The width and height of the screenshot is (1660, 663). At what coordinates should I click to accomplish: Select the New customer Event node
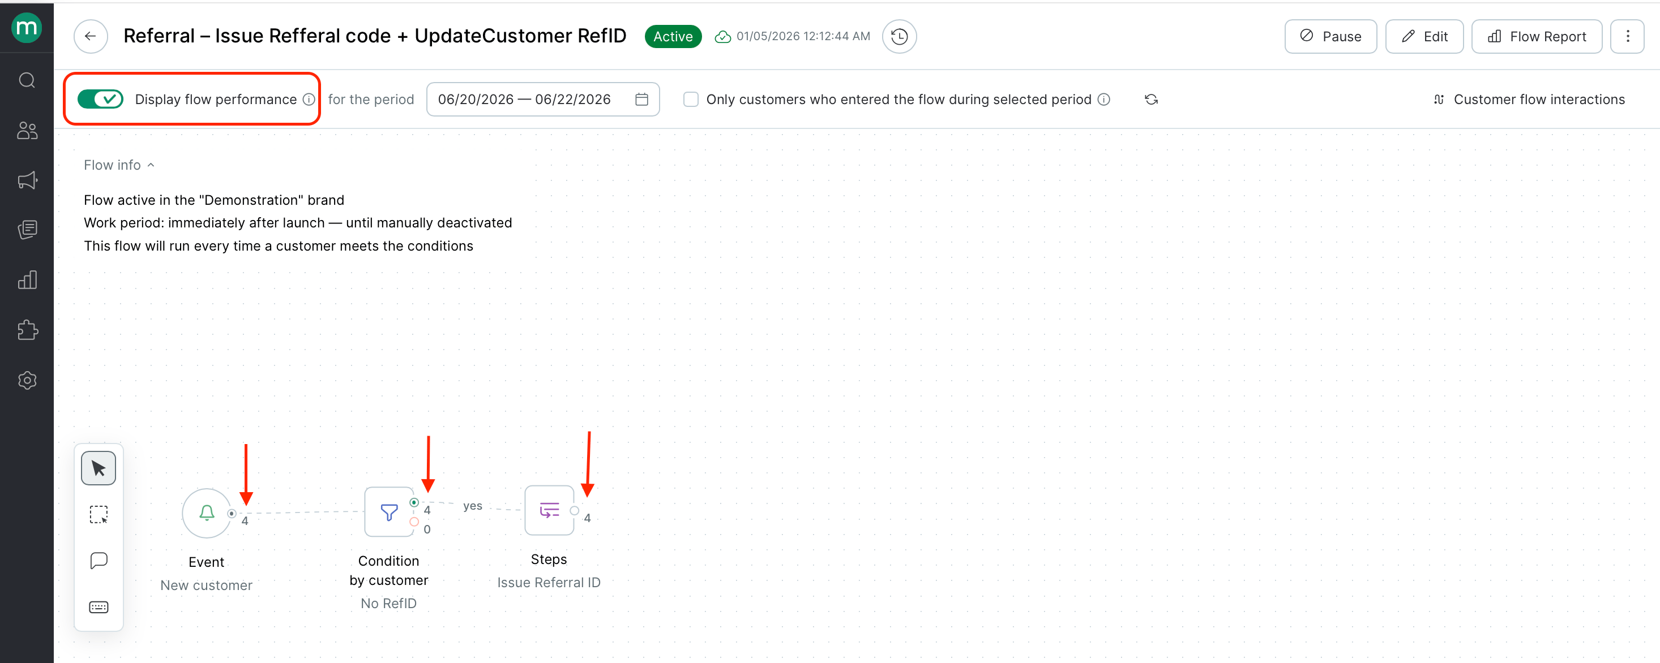pyautogui.click(x=206, y=513)
